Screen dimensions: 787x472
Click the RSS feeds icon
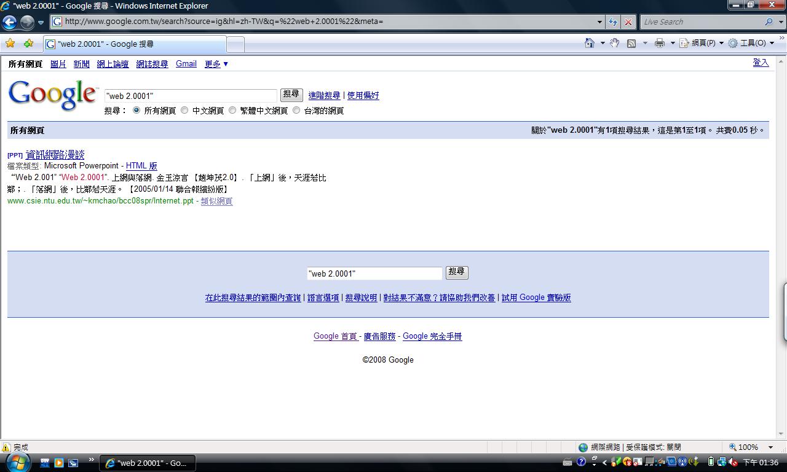pos(631,43)
